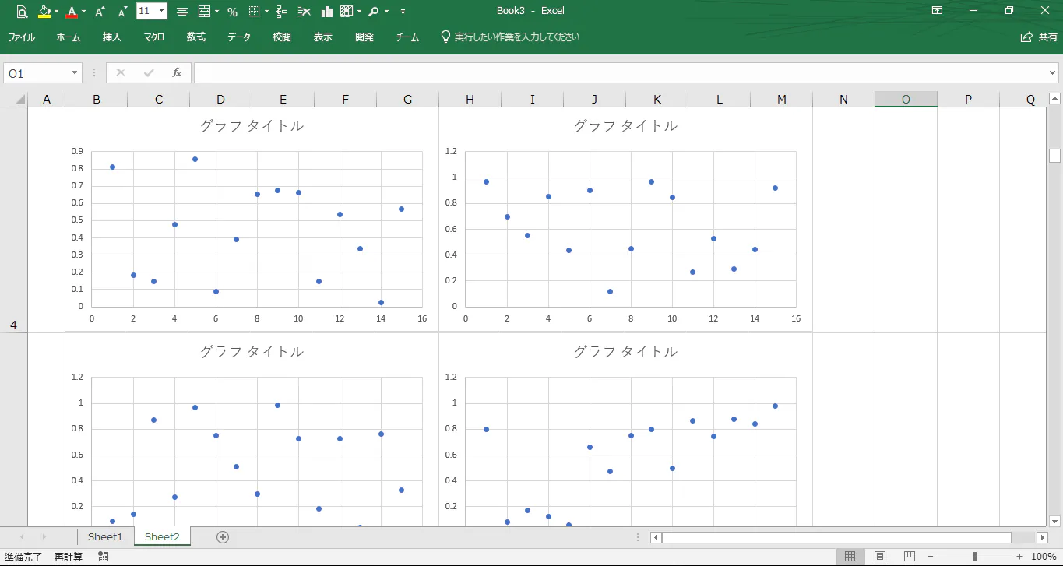1063x566 pixels.
Task: Open the 数式 ribbon tab
Action: click(195, 37)
